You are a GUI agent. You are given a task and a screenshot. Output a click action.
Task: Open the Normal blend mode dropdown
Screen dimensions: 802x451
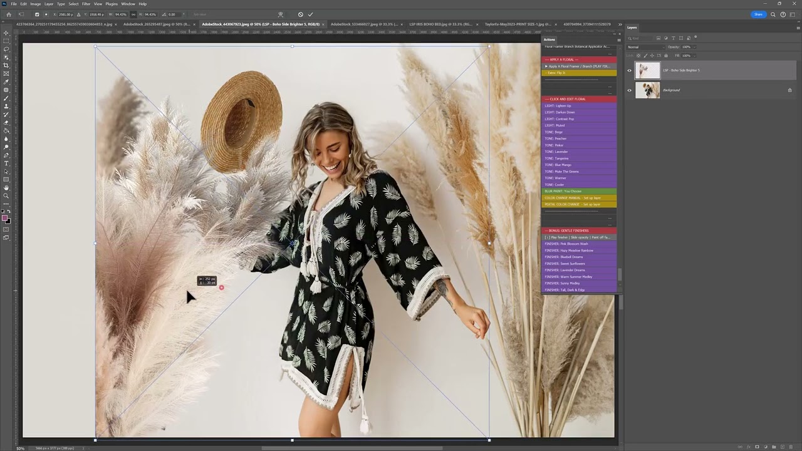pyautogui.click(x=645, y=47)
